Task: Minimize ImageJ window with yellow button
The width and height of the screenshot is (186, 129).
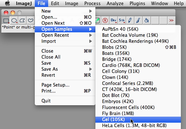Action: tap(13, 13)
